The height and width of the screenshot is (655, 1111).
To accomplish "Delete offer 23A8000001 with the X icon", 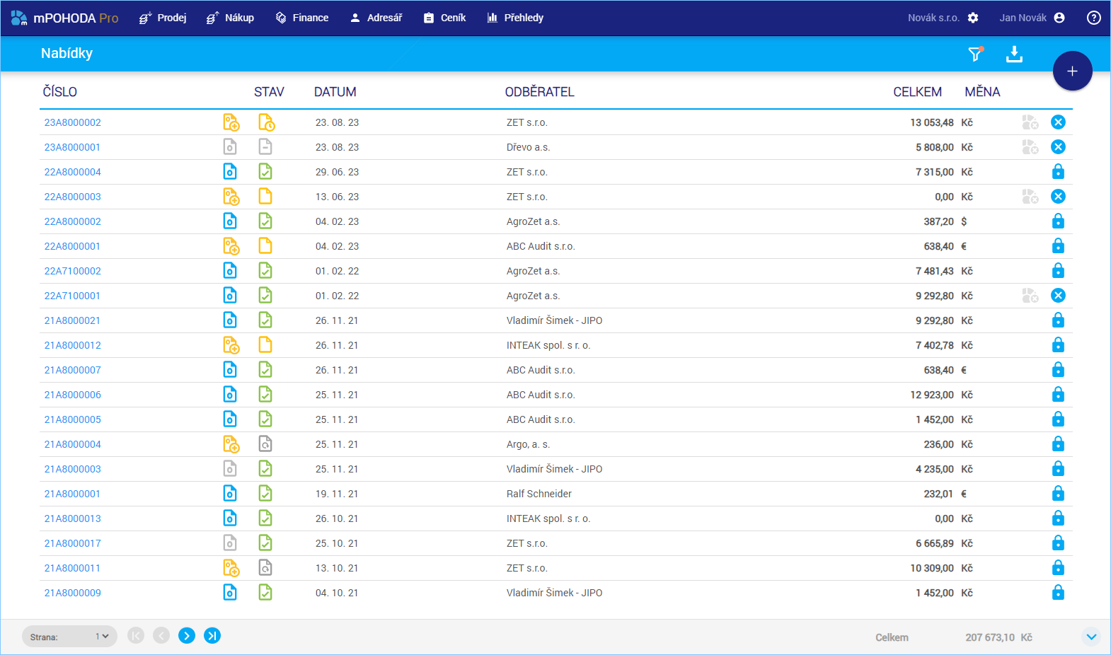I will (1058, 147).
